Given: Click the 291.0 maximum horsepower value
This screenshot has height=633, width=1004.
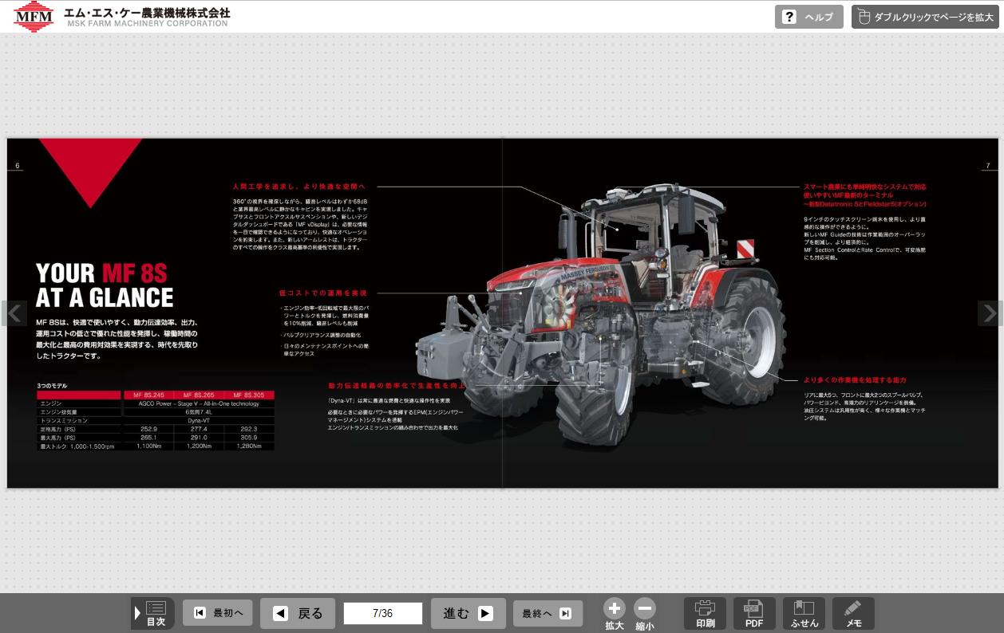Looking at the screenshot, I should tap(199, 437).
